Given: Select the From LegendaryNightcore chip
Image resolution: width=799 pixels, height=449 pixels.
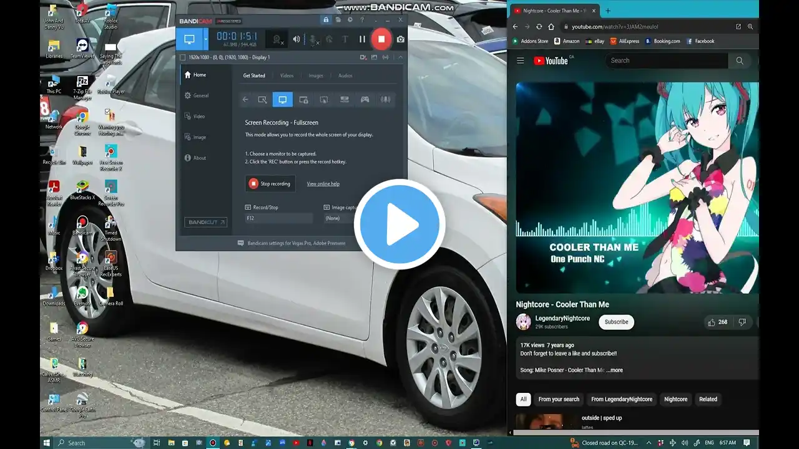Looking at the screenshot, I should 622,399.
